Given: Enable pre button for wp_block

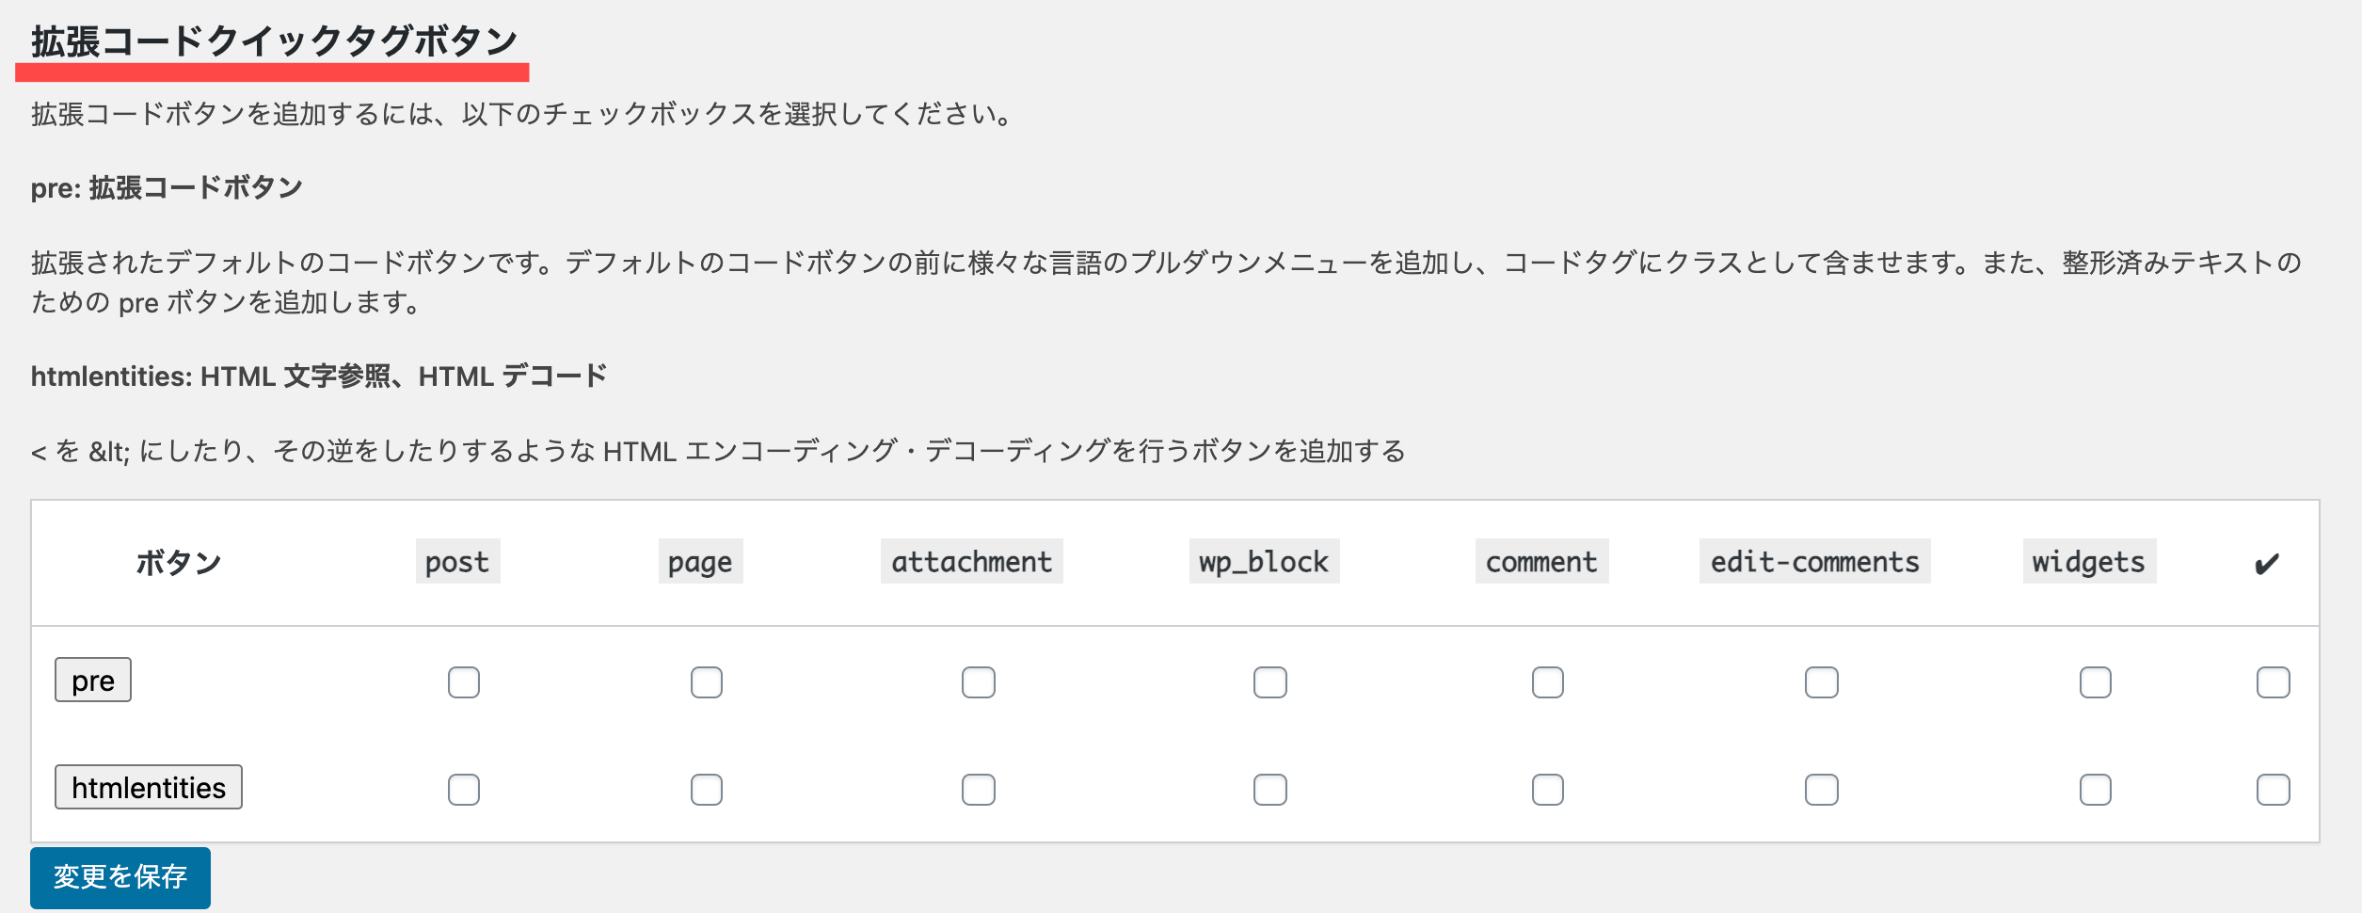Looking at the screenshot, I should click(1269, 682).
